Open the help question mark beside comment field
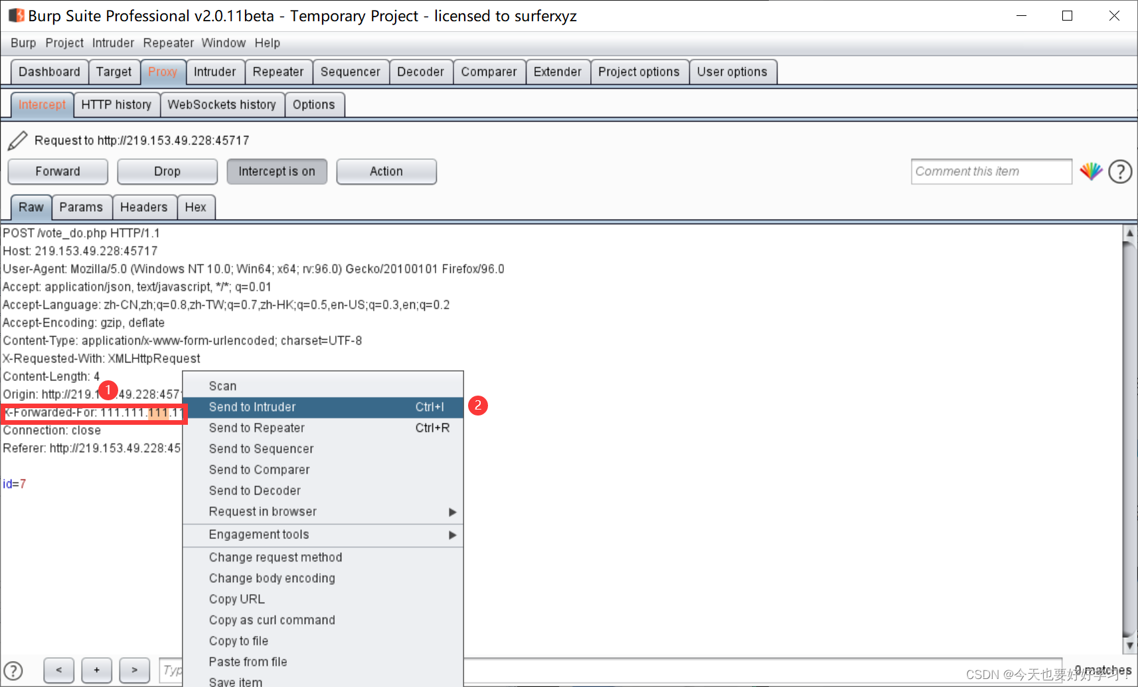The image size is (1138, 687). pos(1120,171)
